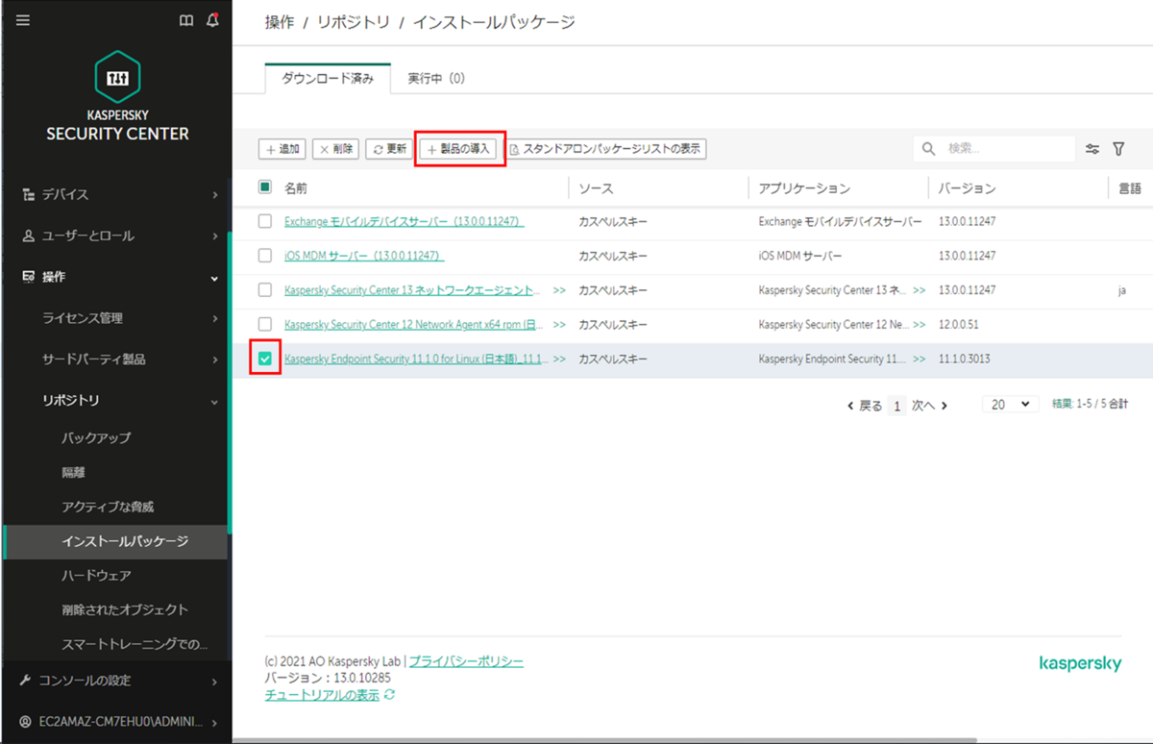Image resolution: width=1153 pixels, height=744 pixels.
Task: Click the column settings sliders icon
Action: click(1092, 149)
